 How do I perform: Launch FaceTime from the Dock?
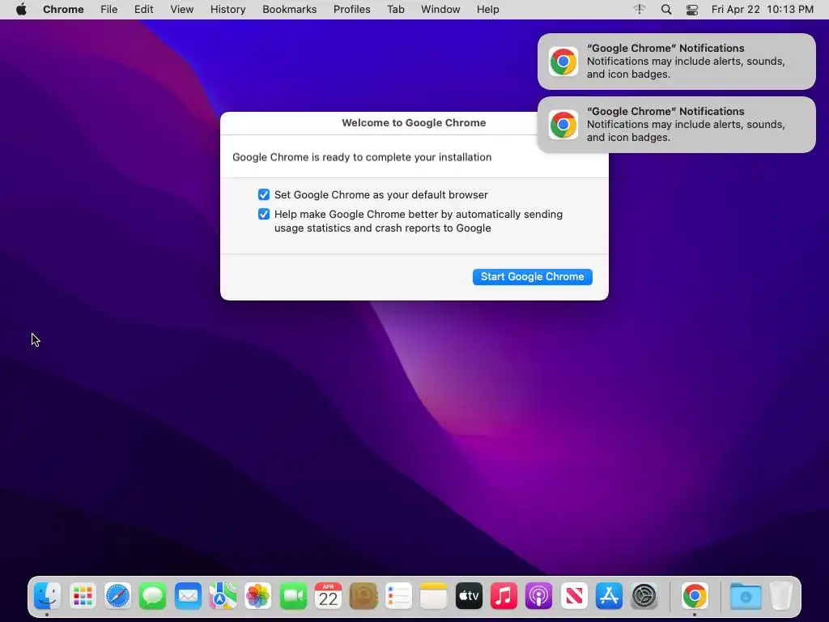pyautogui.click(x=293, y=596)
